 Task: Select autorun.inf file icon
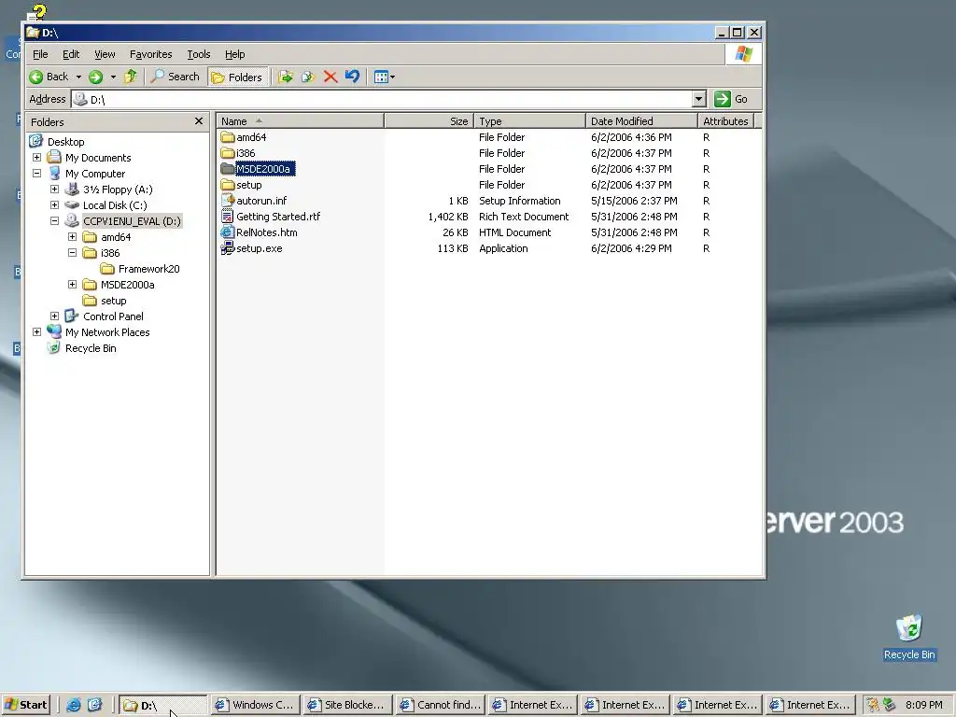tap(228, 201)
